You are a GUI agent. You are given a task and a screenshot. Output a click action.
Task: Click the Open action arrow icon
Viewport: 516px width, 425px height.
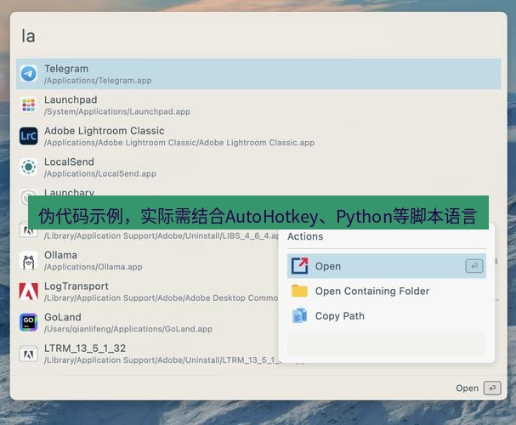click(x=300, y=266)
